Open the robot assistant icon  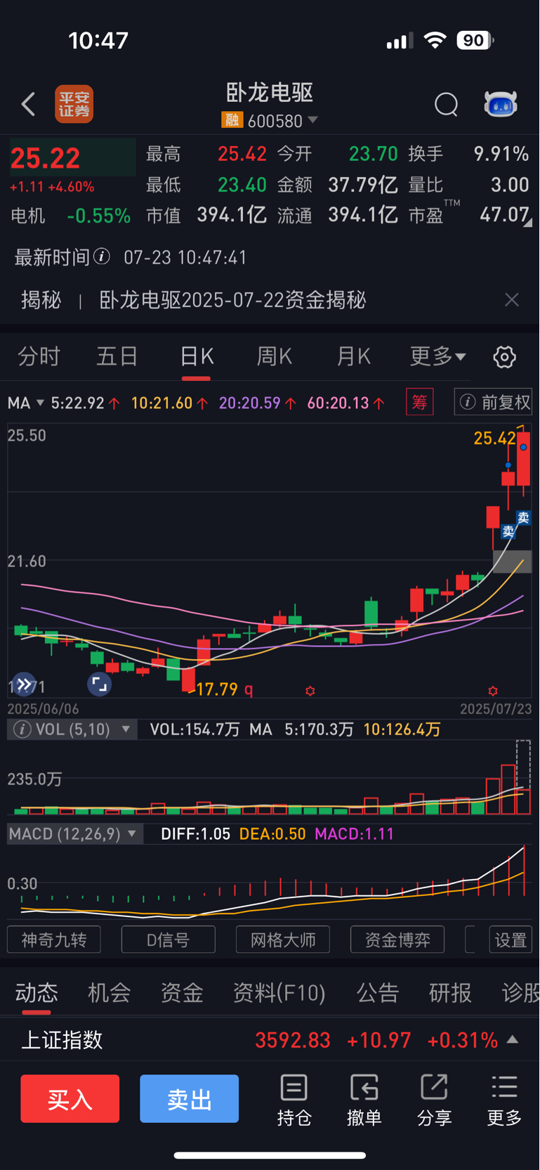click(x=501, y=104)
